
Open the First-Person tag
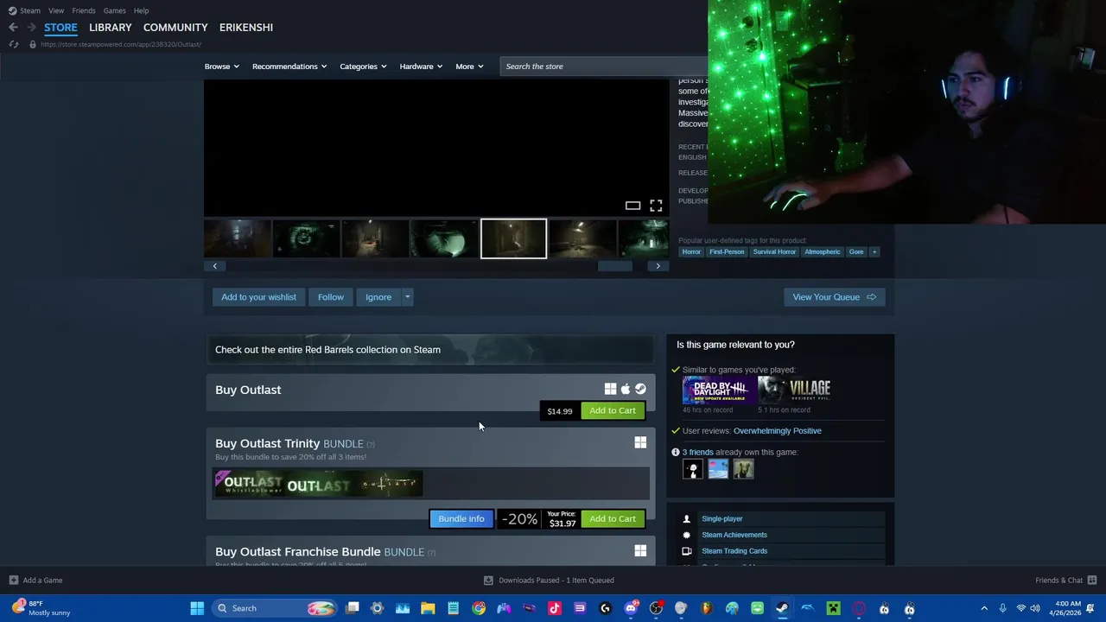coord(727,252)
